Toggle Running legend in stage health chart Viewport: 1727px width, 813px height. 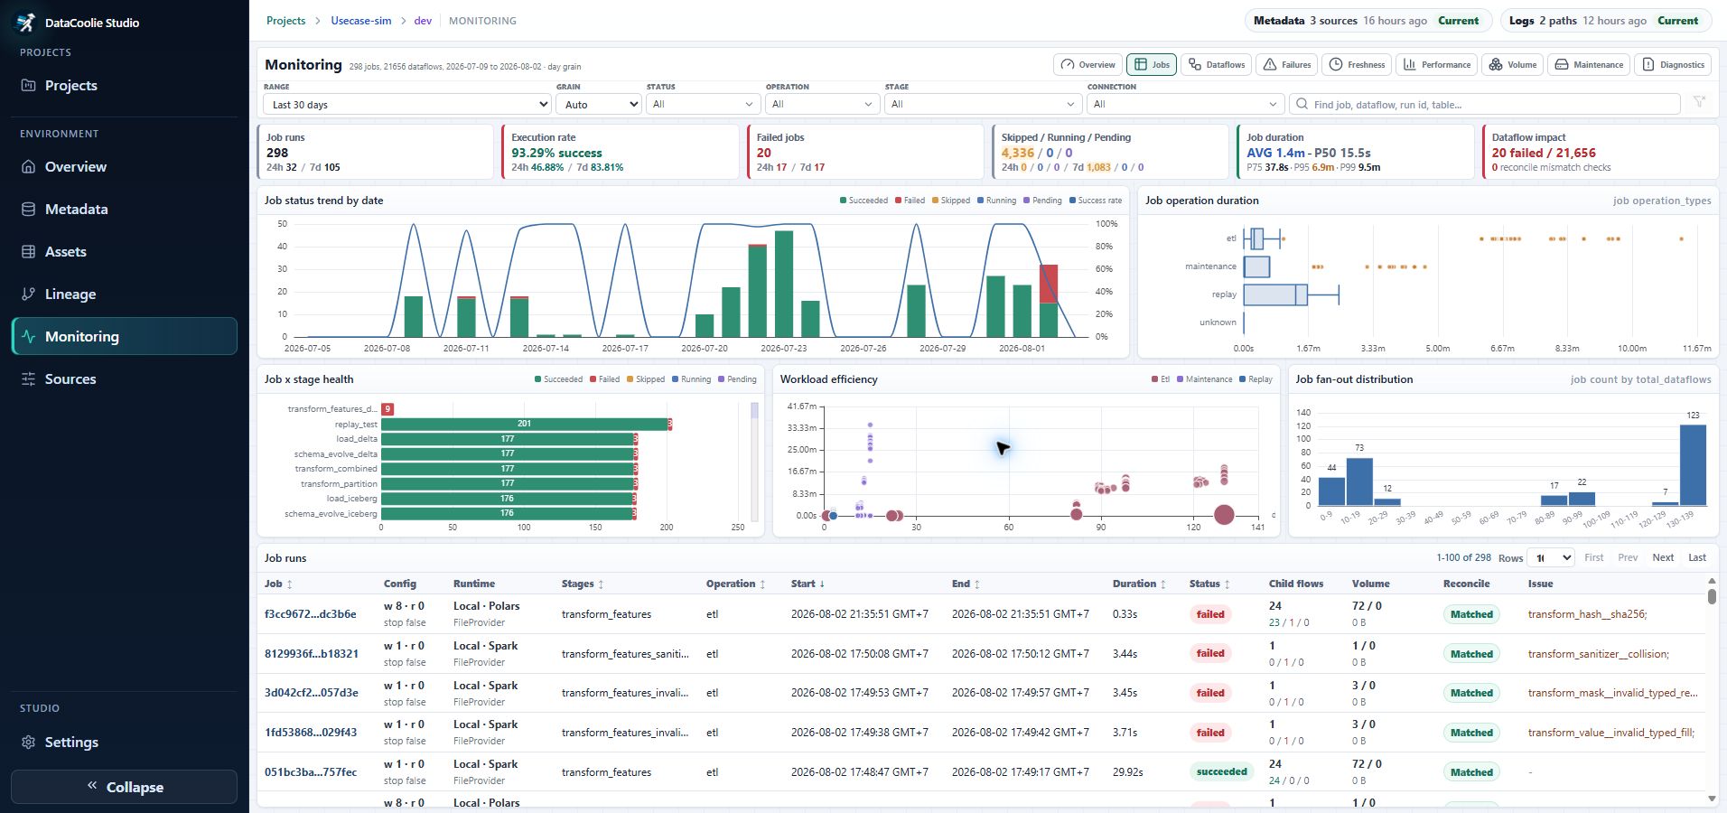692,379
